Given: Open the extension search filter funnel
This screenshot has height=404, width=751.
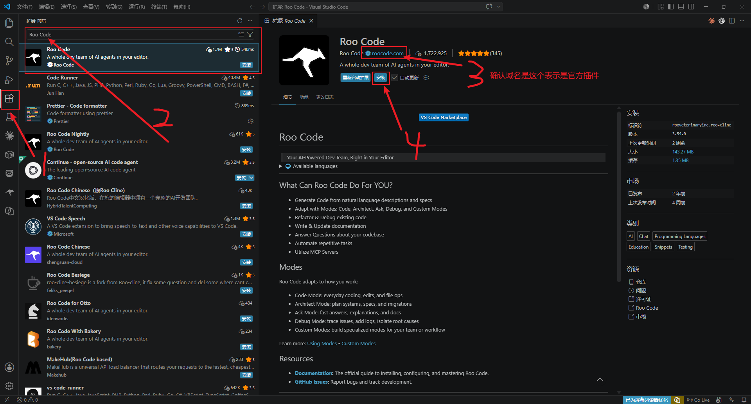Looking at the screenshot, I should [250, 34].
